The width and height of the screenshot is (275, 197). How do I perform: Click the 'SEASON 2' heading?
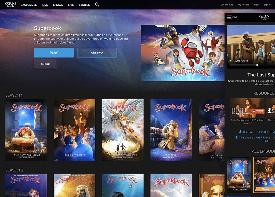click(x=14, y=170)
